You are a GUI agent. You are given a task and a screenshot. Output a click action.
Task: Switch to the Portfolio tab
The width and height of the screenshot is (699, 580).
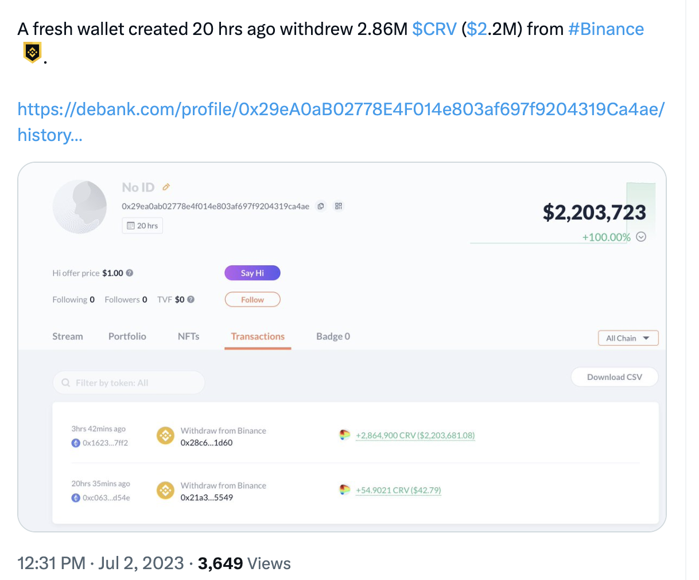coord(127,336)
